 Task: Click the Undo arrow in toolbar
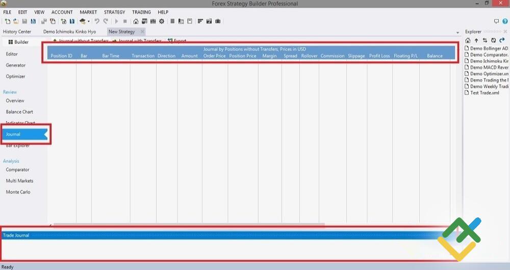97,21
